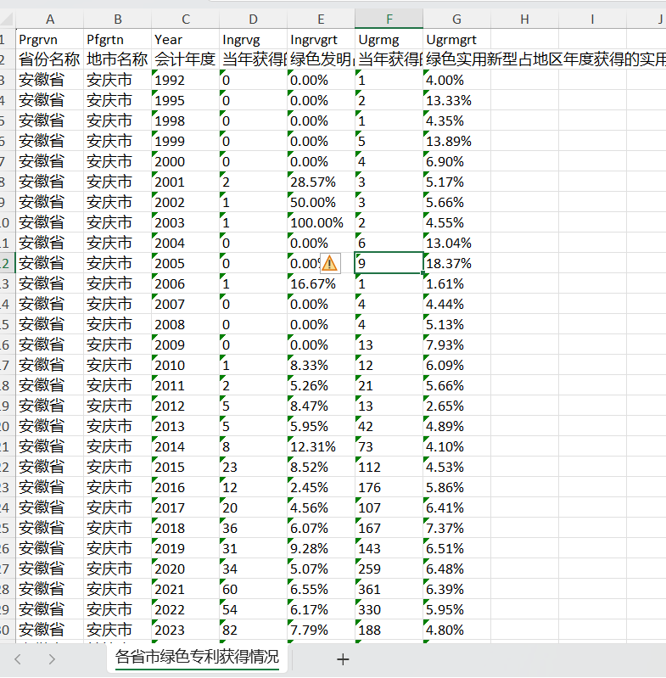Select the 安徽省 cell in the 2014 row
Image resolution: width=666 pixels, height=678 pixels.
[x=50, y=446]
